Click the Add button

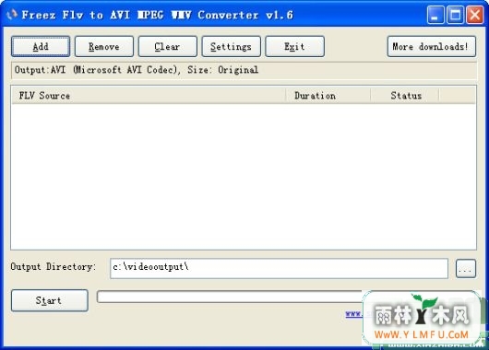[x=41, y=46]
